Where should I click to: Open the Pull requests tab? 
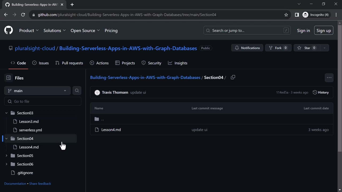(69, 63)
